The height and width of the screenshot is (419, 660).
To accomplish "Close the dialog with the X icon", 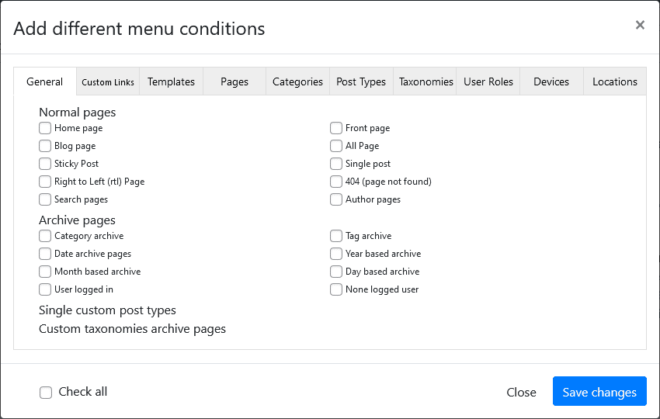I will coord(640,25).
